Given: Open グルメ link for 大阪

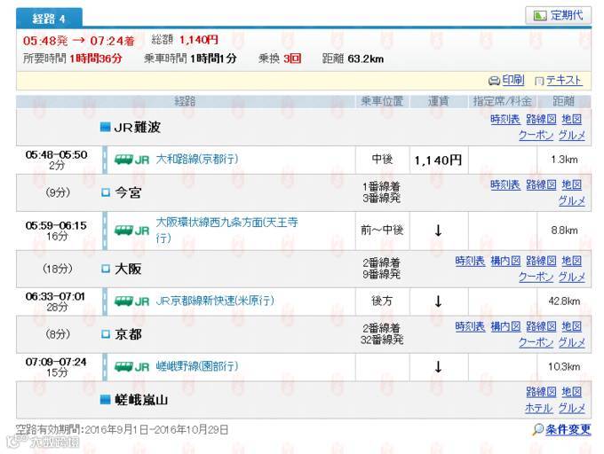Looking at the screenshot, I should [x=572, y=277].
